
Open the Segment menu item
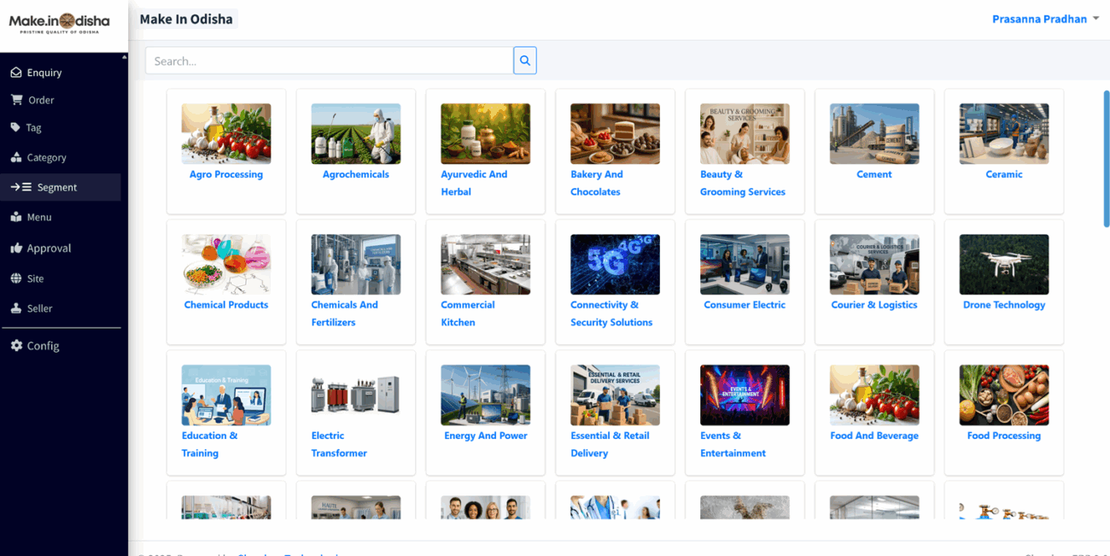click(56, 187)
